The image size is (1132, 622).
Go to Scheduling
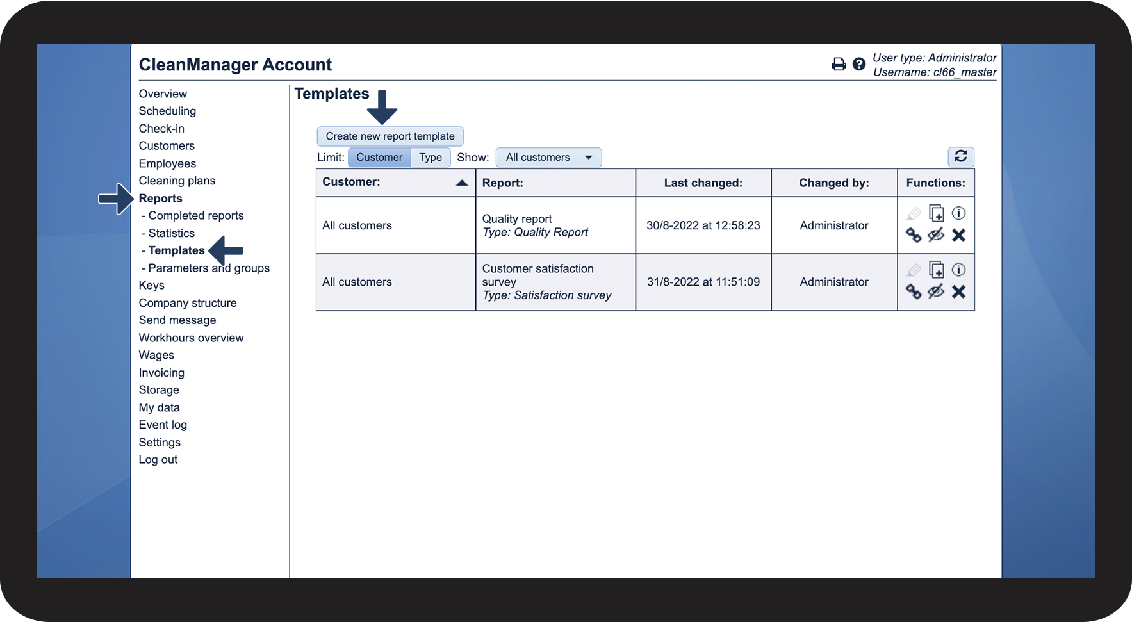coord(167,111)
